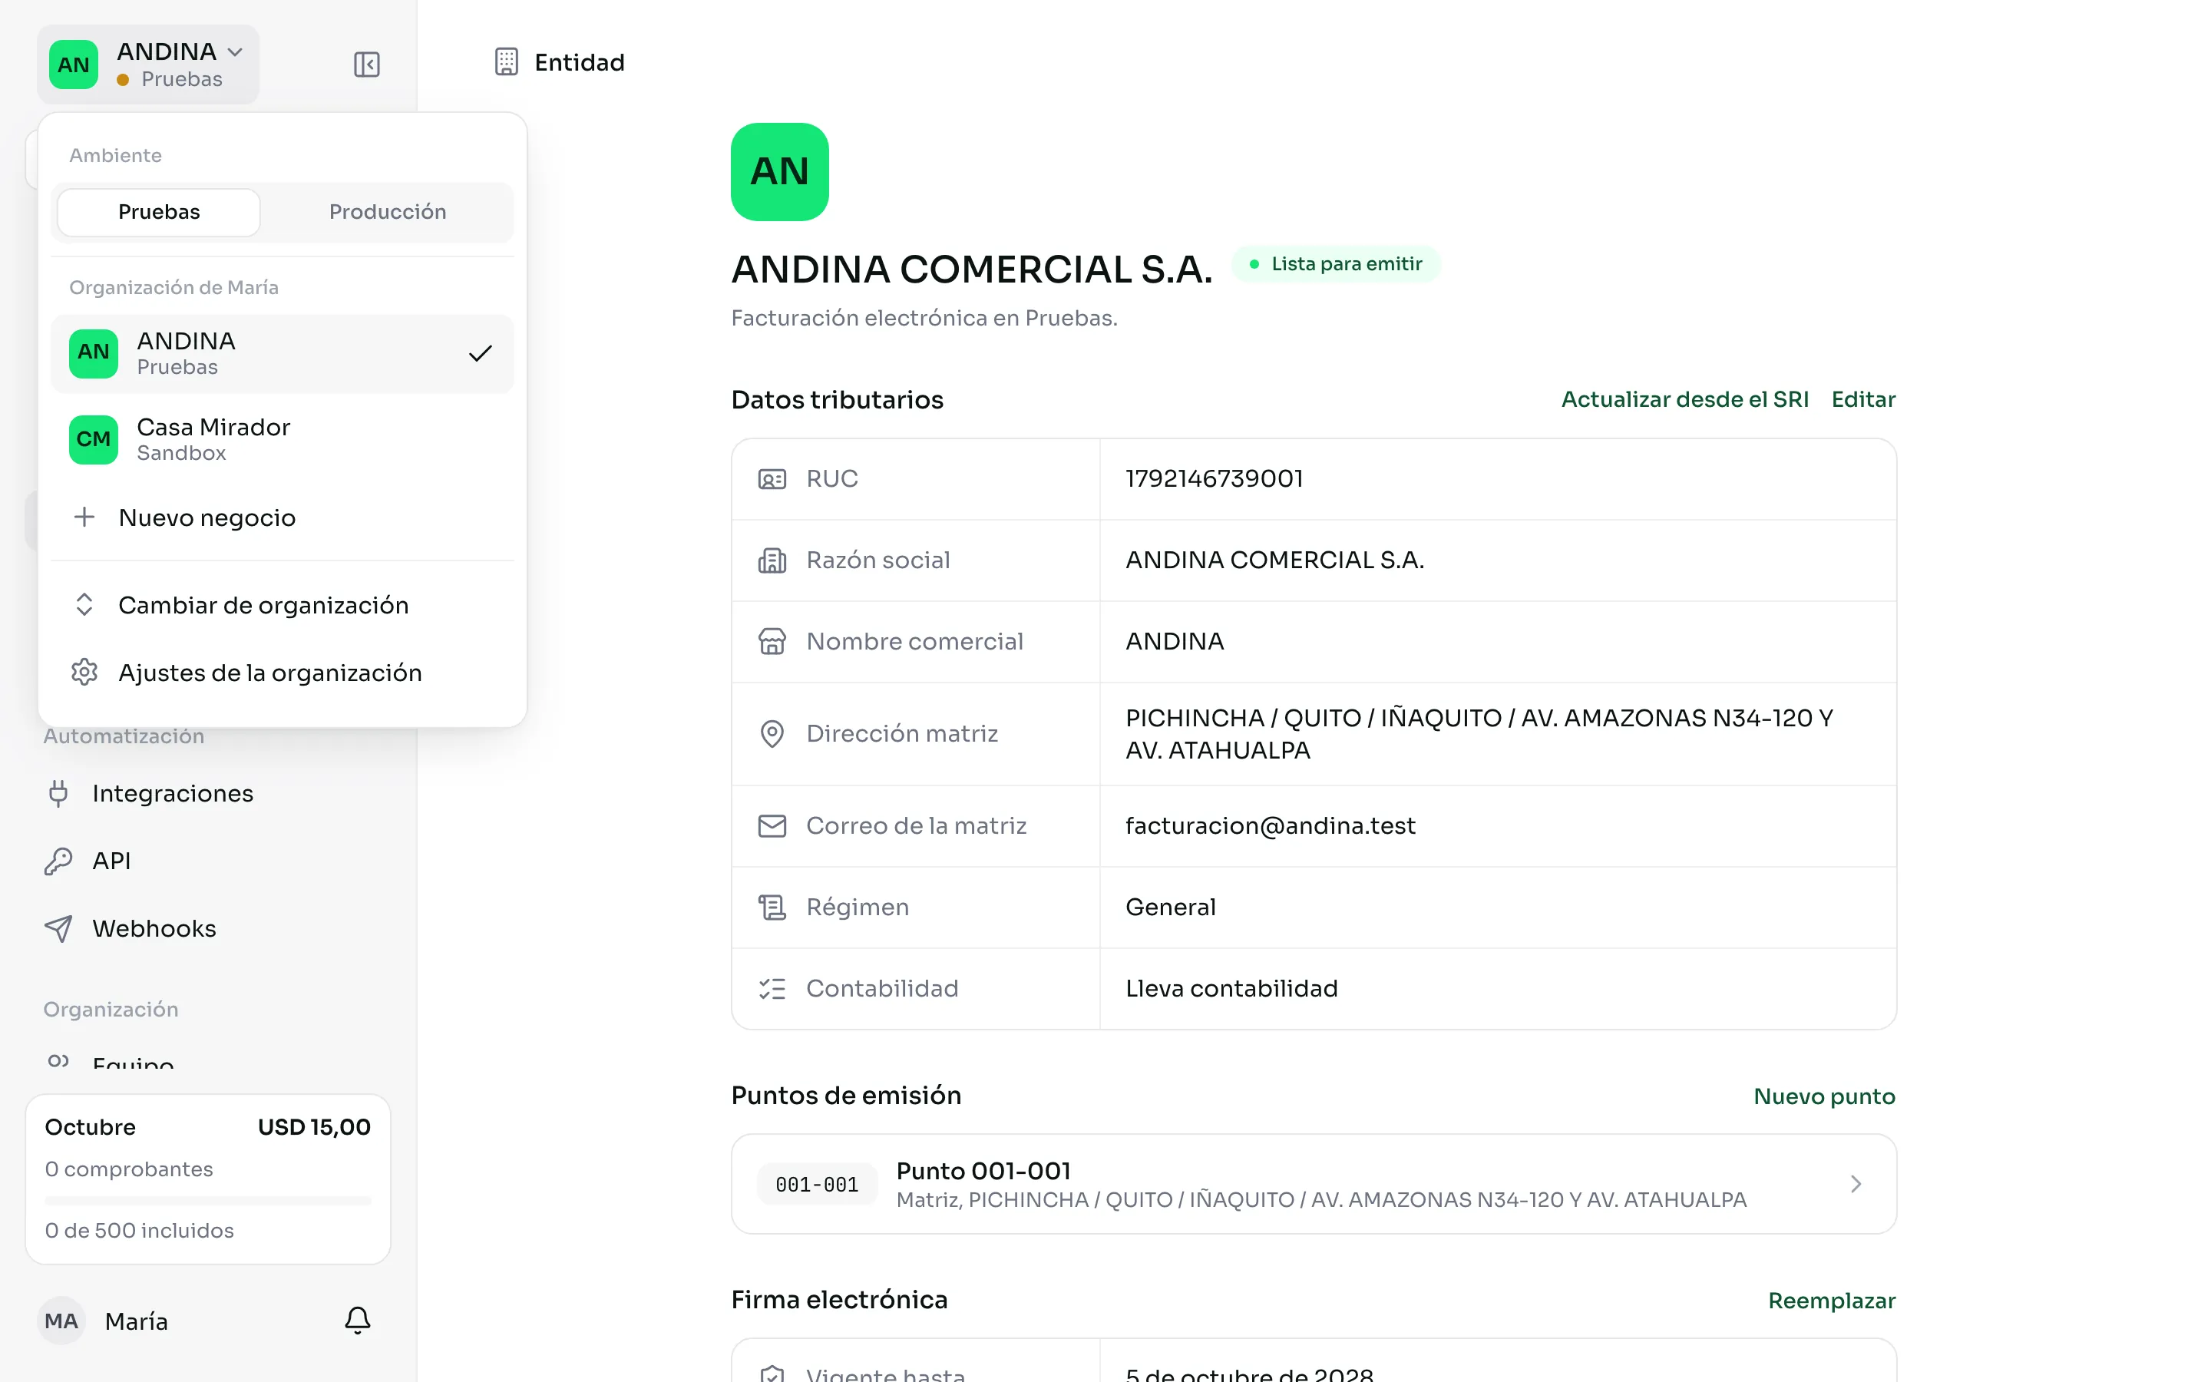Viewport: 2211px width, 1382px height.
Task: Click the Octubre usage progress bar
Action: pos(208,1200)
